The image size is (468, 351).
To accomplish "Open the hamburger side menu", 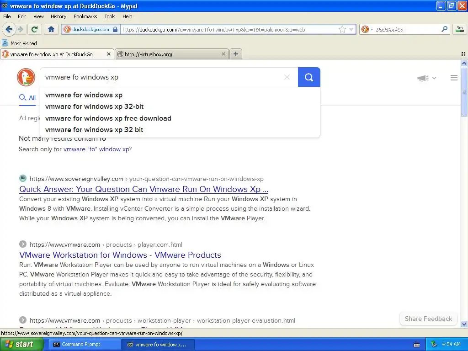I will click(454, 78).
